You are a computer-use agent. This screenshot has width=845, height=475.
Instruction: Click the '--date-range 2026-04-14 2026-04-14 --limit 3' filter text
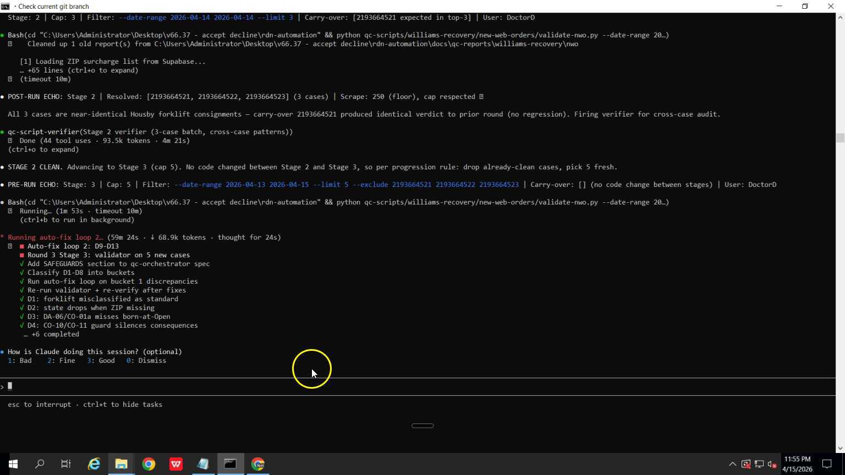pos(206,18)
